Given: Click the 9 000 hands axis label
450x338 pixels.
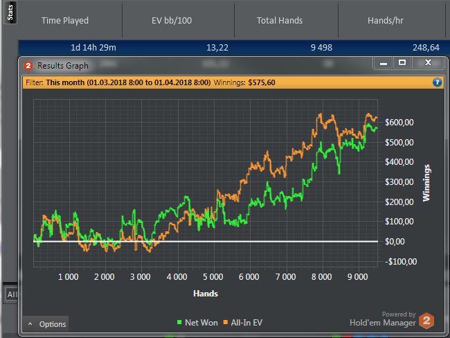Looking at the screenshot, I should coord(358,277).
